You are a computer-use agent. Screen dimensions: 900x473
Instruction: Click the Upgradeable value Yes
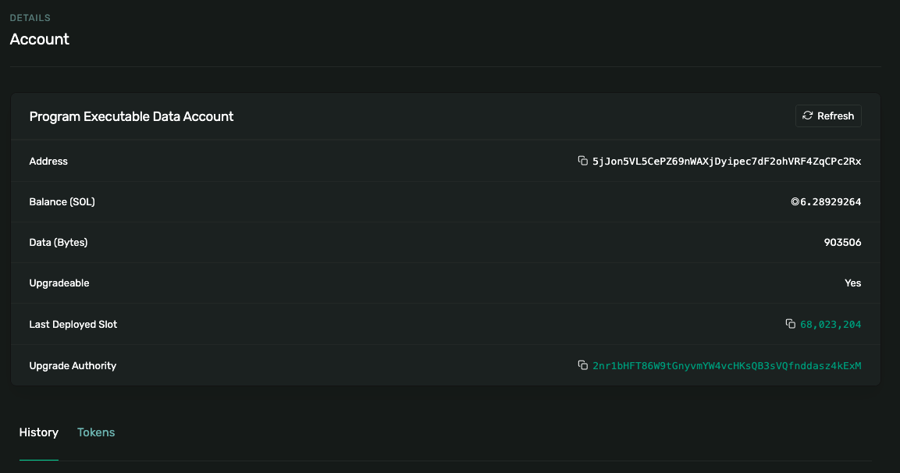pyautogui.click(x=852, y=283)
